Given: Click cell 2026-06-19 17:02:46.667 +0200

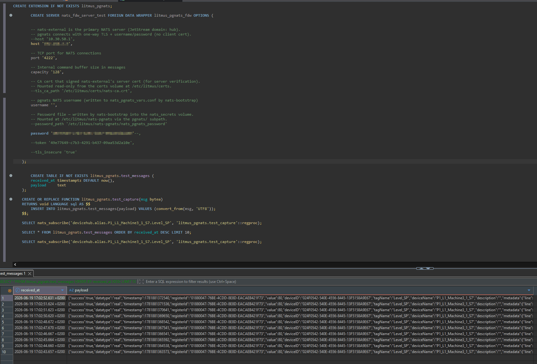Looking at the screenshot, I should pos(40,334).
